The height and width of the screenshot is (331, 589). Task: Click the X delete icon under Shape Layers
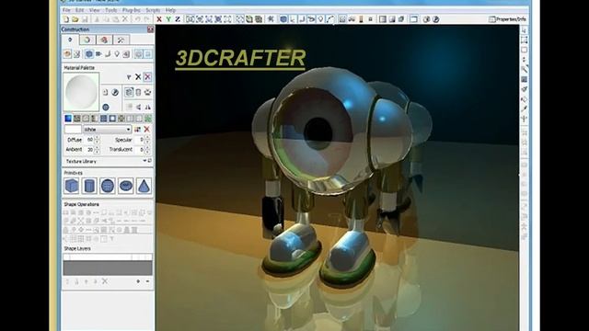[105, 281]
